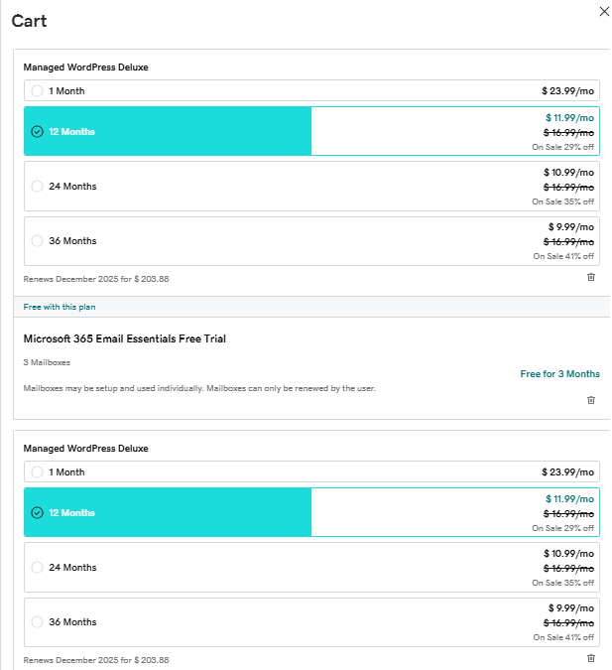Delete first Managed WordPress Deluxe with trash icon
Image resolution: width=612 pixels, height=670 pixels.
(x=590, y=277)
